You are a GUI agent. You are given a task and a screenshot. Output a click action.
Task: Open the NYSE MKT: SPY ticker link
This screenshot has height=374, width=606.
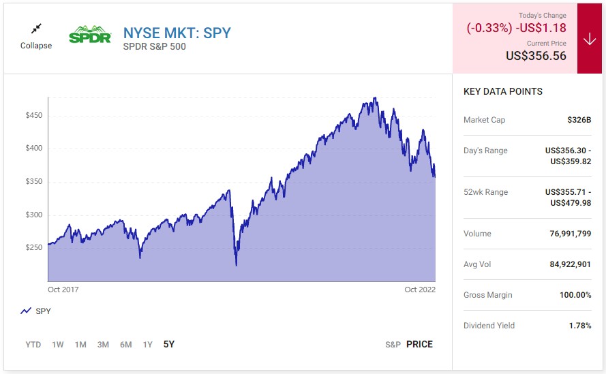pyautogui.click(x=177, y=33)
